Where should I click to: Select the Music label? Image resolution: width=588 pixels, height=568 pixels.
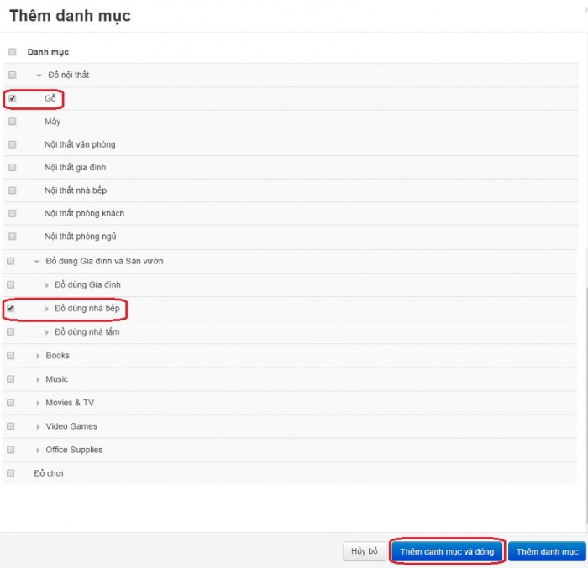tap(56, 379)
